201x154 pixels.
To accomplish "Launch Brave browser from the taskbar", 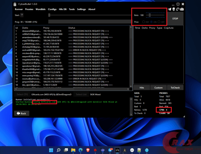I will 88,150.
